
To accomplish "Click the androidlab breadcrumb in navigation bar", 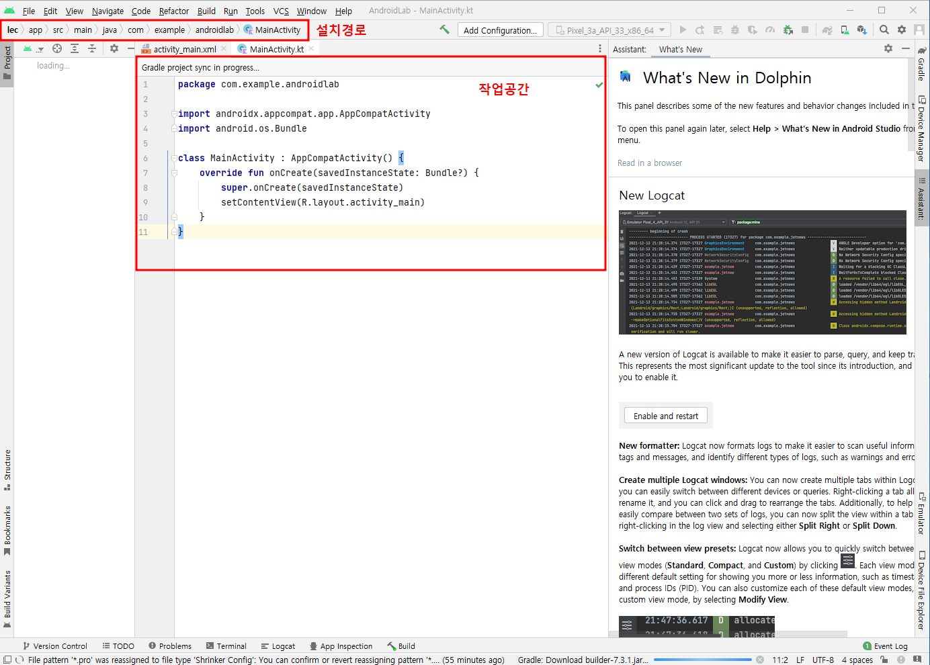I will [214, 30].
